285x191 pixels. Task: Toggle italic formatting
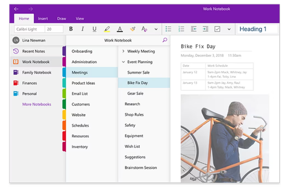pyautogui.click(x=82, y=29)
